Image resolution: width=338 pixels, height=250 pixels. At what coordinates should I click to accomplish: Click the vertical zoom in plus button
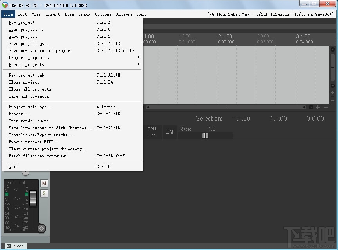(333, 93)
